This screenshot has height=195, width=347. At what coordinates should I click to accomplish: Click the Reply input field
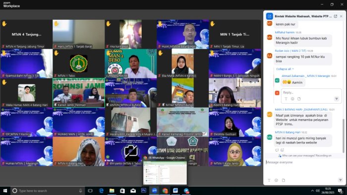click(x=311, y=93)
